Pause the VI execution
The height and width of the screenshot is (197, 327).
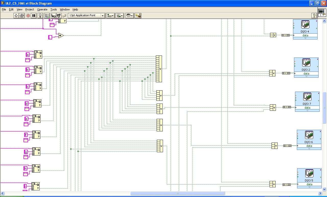[34, 16]
